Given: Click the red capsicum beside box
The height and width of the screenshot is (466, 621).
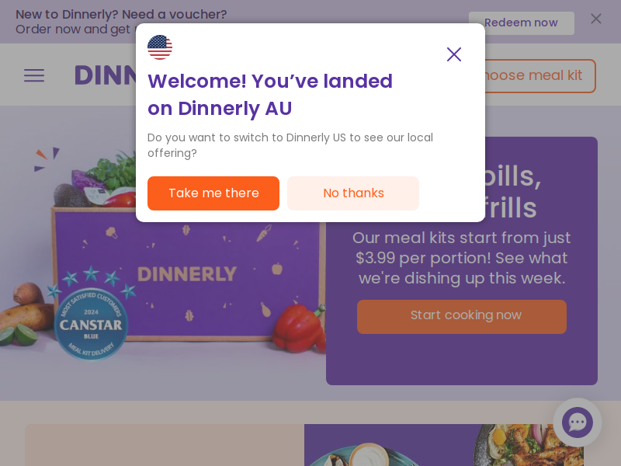Looking at the screenshot, I should tap(299, 328).
